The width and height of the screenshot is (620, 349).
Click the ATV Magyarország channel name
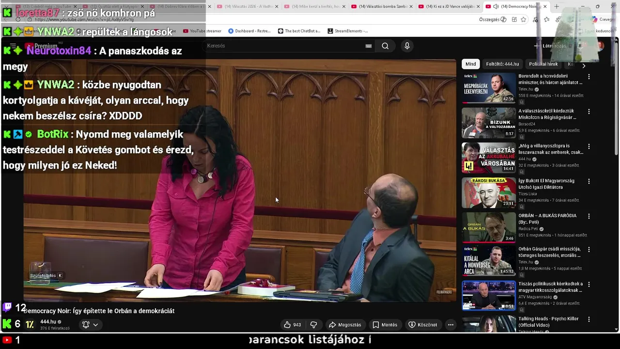click(x=535, y=297)
